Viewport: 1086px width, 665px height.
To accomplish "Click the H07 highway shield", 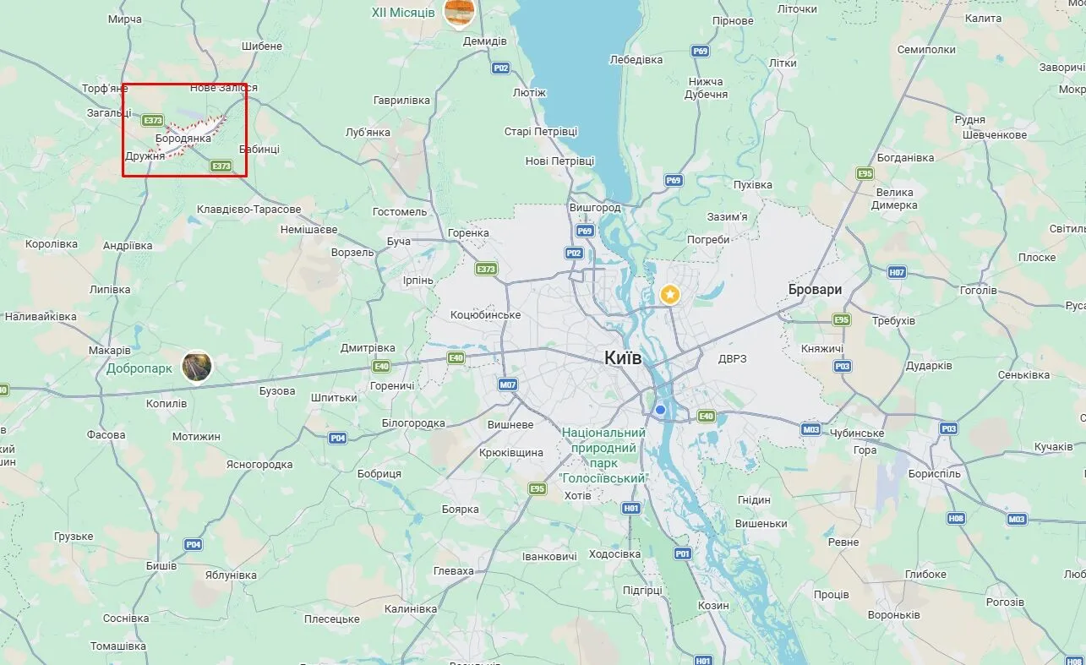I will (897, 272).
